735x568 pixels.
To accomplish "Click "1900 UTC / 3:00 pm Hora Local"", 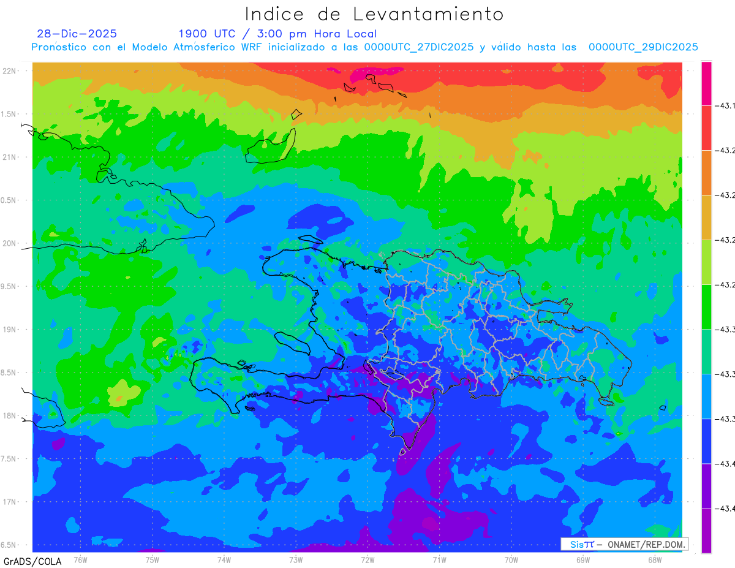I will click(277, 34).
